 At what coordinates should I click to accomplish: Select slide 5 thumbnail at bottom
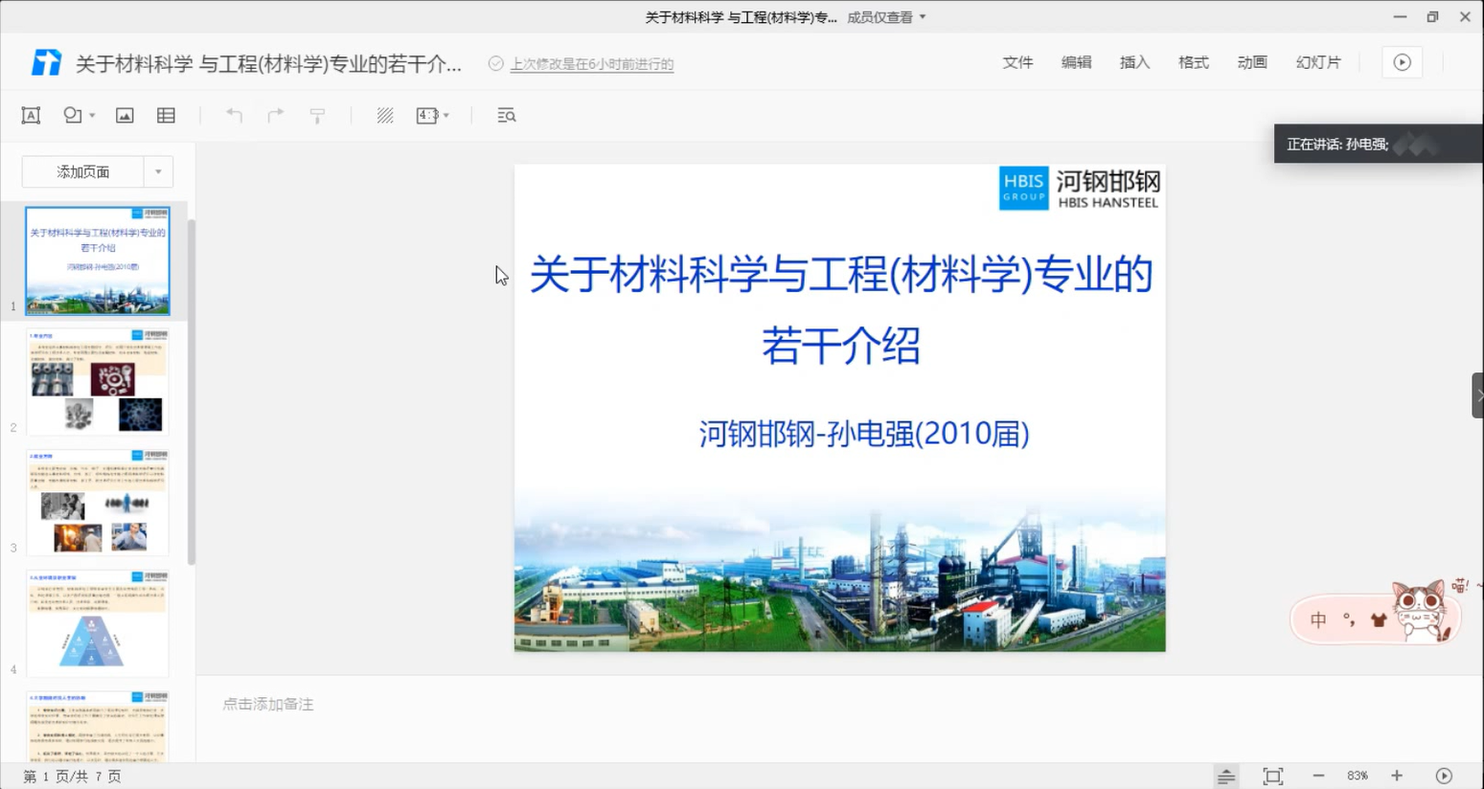tap(98, 727)
